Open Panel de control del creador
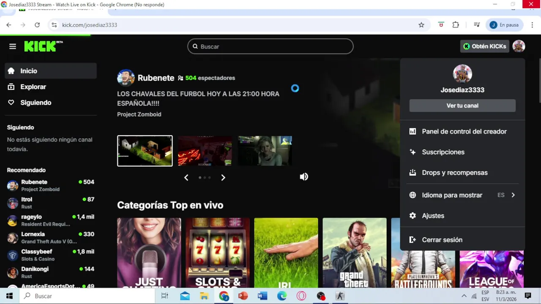 point(462,131)
